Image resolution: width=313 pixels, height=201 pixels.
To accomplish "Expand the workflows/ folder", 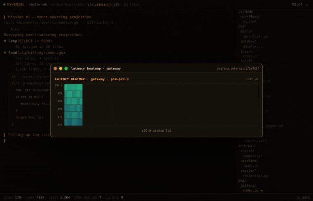I will [250, 16].
